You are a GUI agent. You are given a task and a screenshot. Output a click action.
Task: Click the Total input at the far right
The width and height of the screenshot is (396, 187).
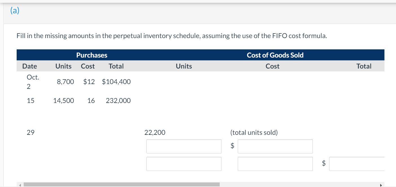pyautogui.click(x=357, y=164)
